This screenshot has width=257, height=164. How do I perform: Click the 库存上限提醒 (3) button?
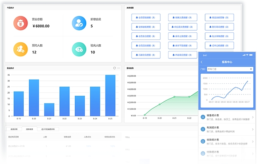click(x=182, y=36)
